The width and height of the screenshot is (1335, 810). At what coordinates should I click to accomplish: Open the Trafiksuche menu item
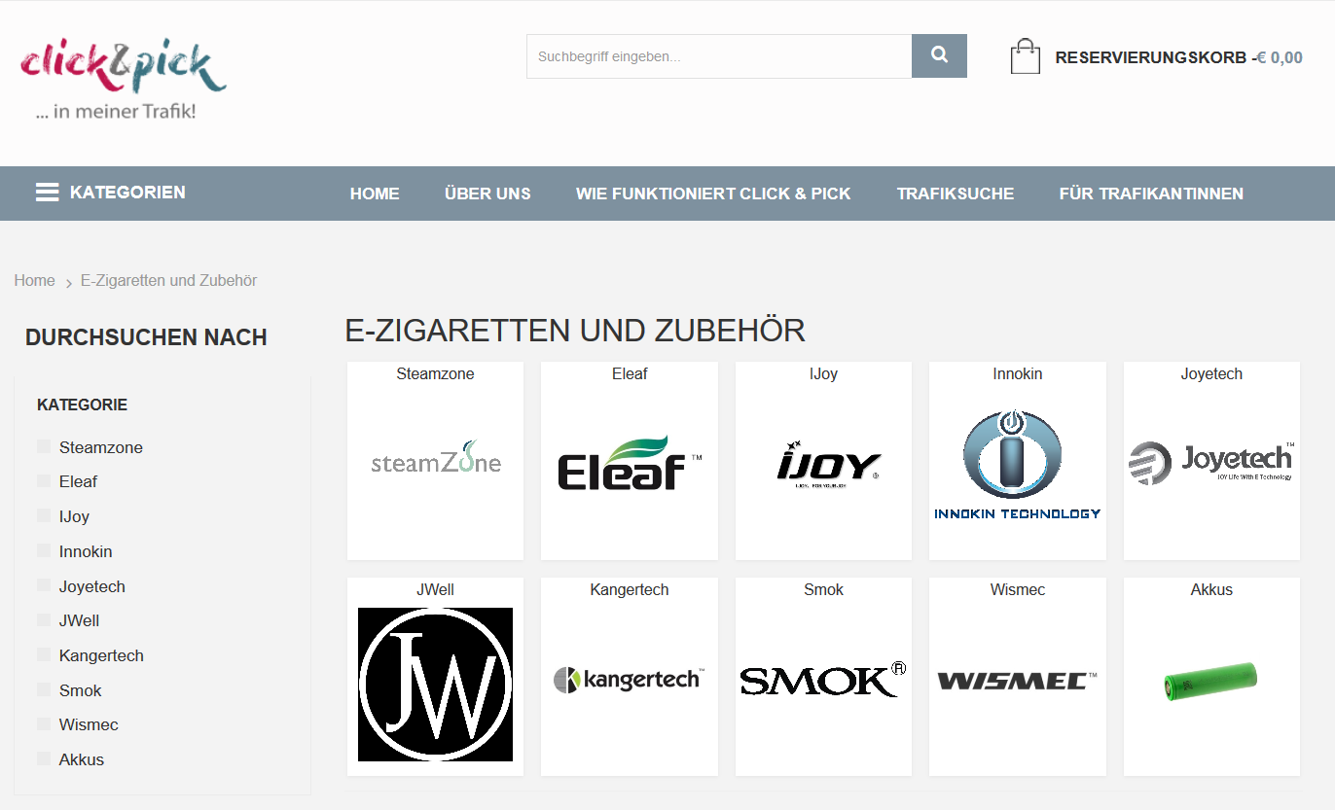pyautogui.click(x=956, y=194)
